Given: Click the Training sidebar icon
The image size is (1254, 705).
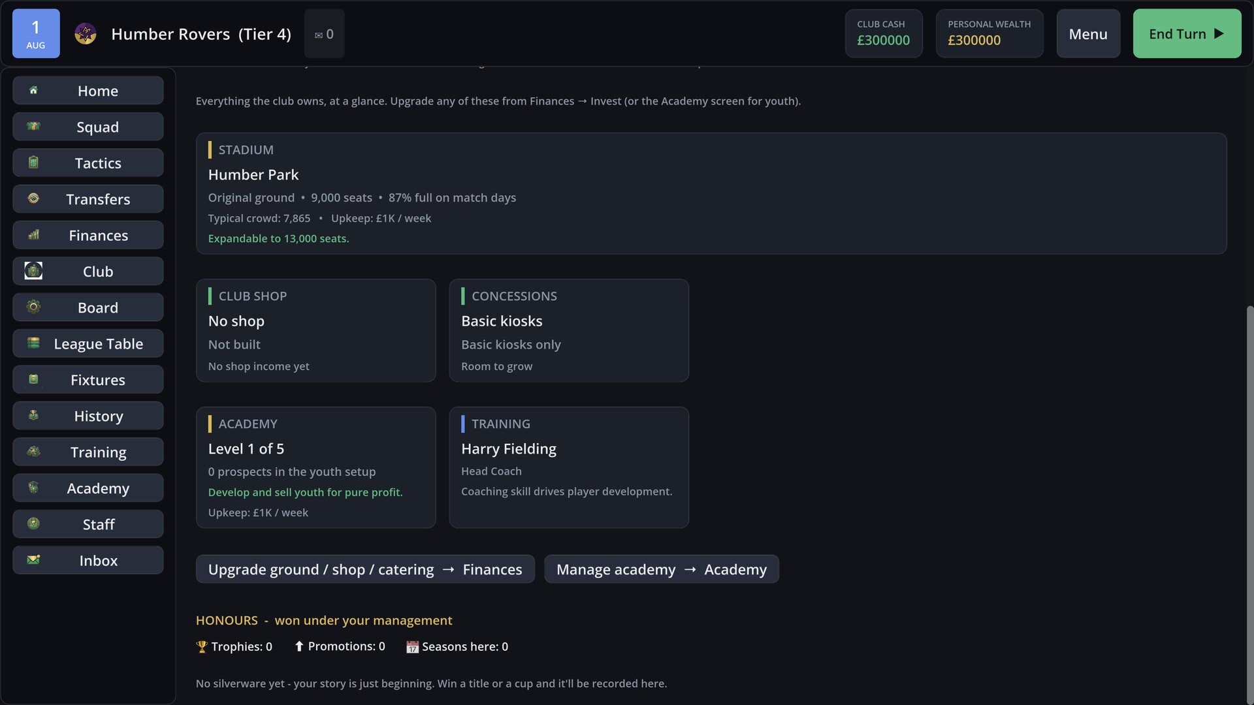Looking at the screenshot, I should pos(33,451).
